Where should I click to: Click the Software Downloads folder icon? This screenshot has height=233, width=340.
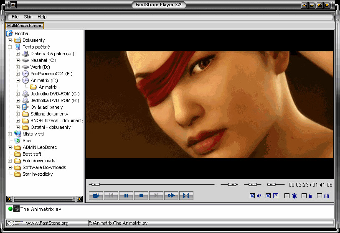(18, 167)
